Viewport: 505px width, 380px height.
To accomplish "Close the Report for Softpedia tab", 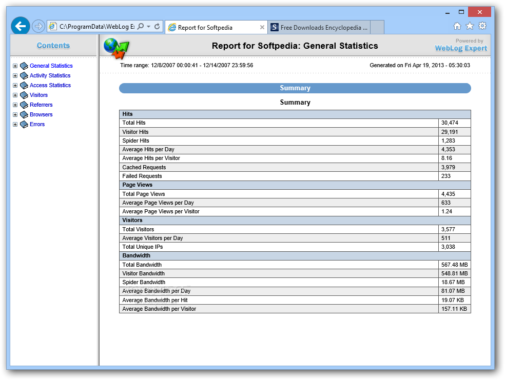I will [x=262, y=27].
